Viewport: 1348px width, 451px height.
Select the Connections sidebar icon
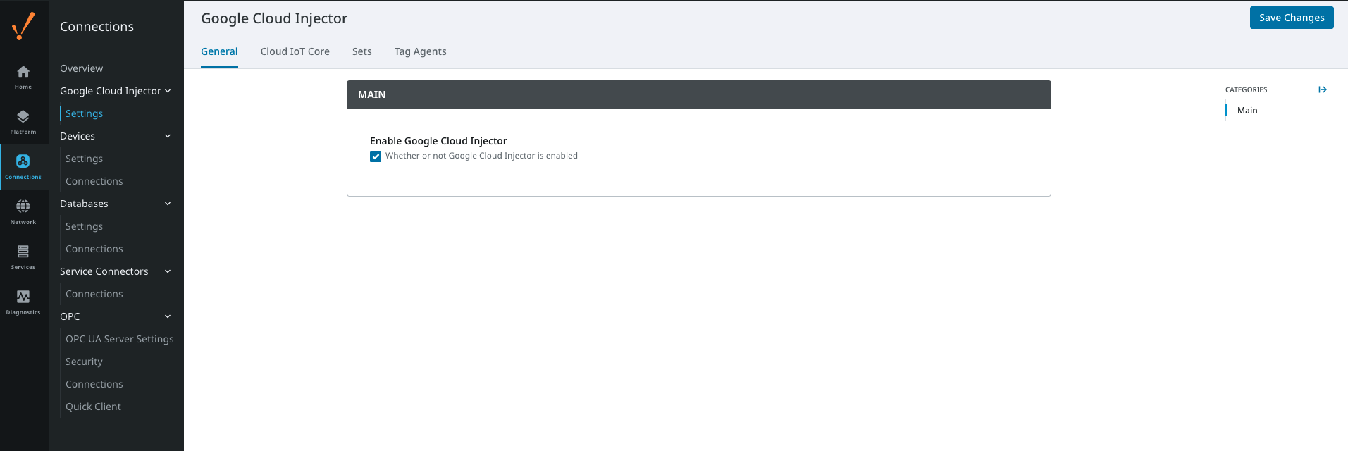tap(23, 167)
